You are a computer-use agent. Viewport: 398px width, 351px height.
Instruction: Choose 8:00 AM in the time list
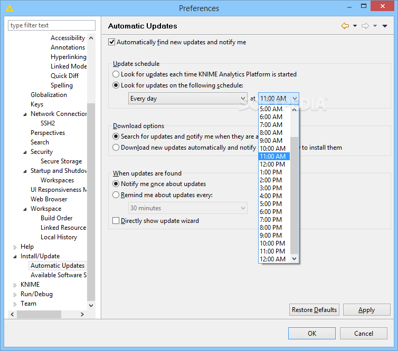(274, 132)
